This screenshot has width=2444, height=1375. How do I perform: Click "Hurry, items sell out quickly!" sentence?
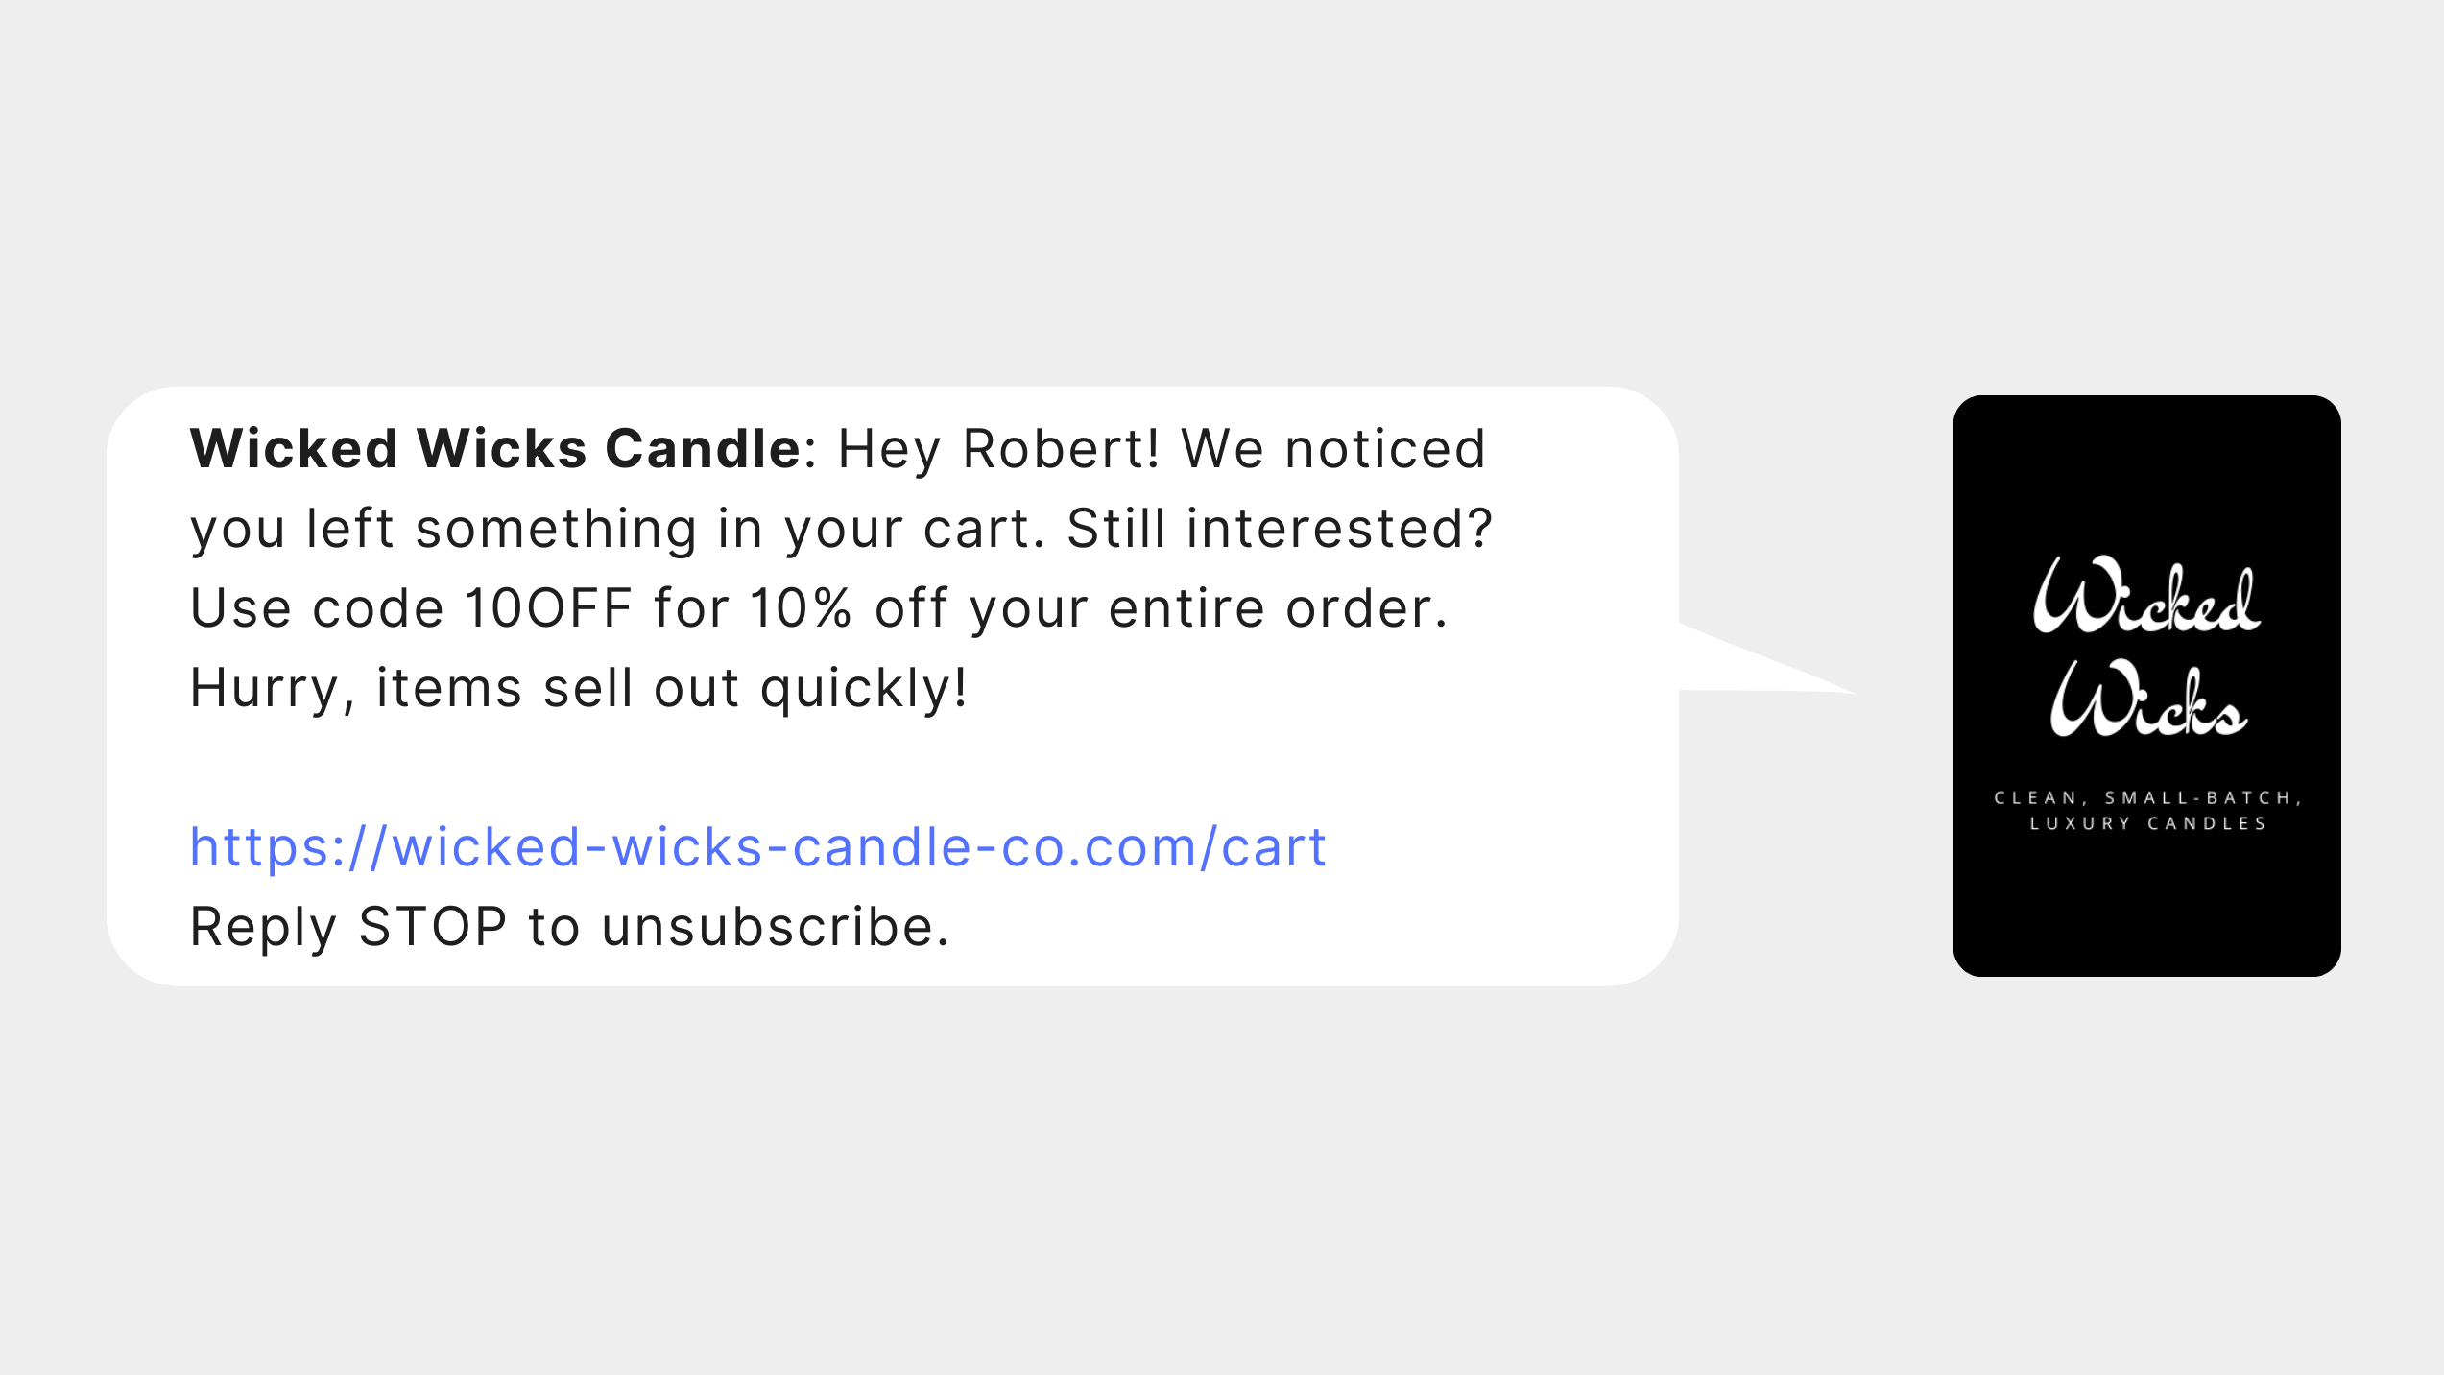click(578, 689)
